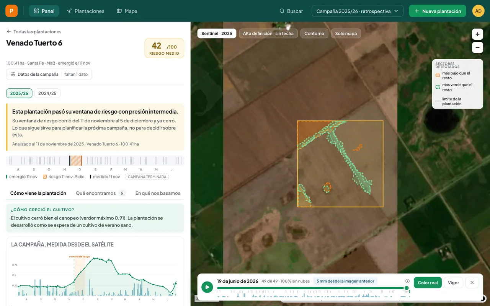This screenshot has width=490, height=306.
Task: Click the sliders icon in Datos de la campaña
Action: tap(13, 74)
